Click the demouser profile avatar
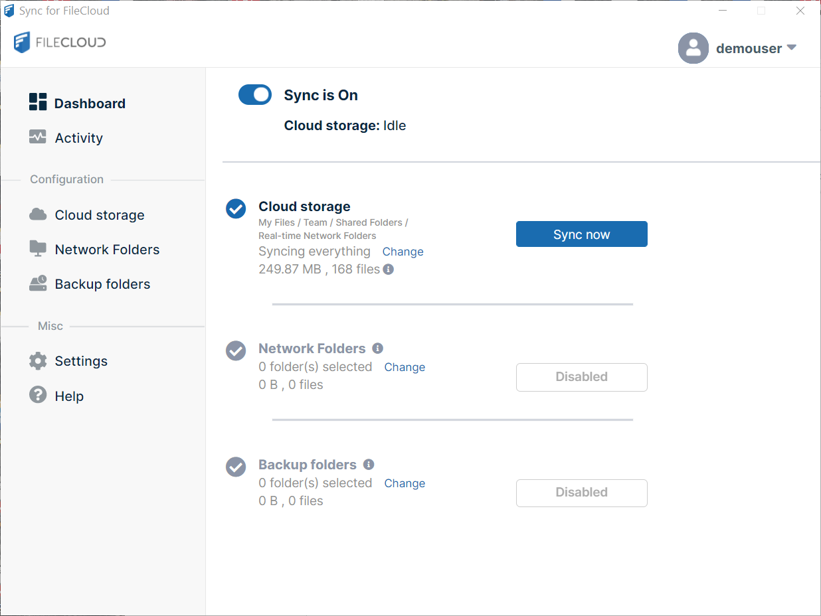 pos(693,48)
